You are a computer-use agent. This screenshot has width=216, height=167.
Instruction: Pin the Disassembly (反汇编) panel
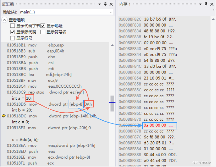point(106,4)
